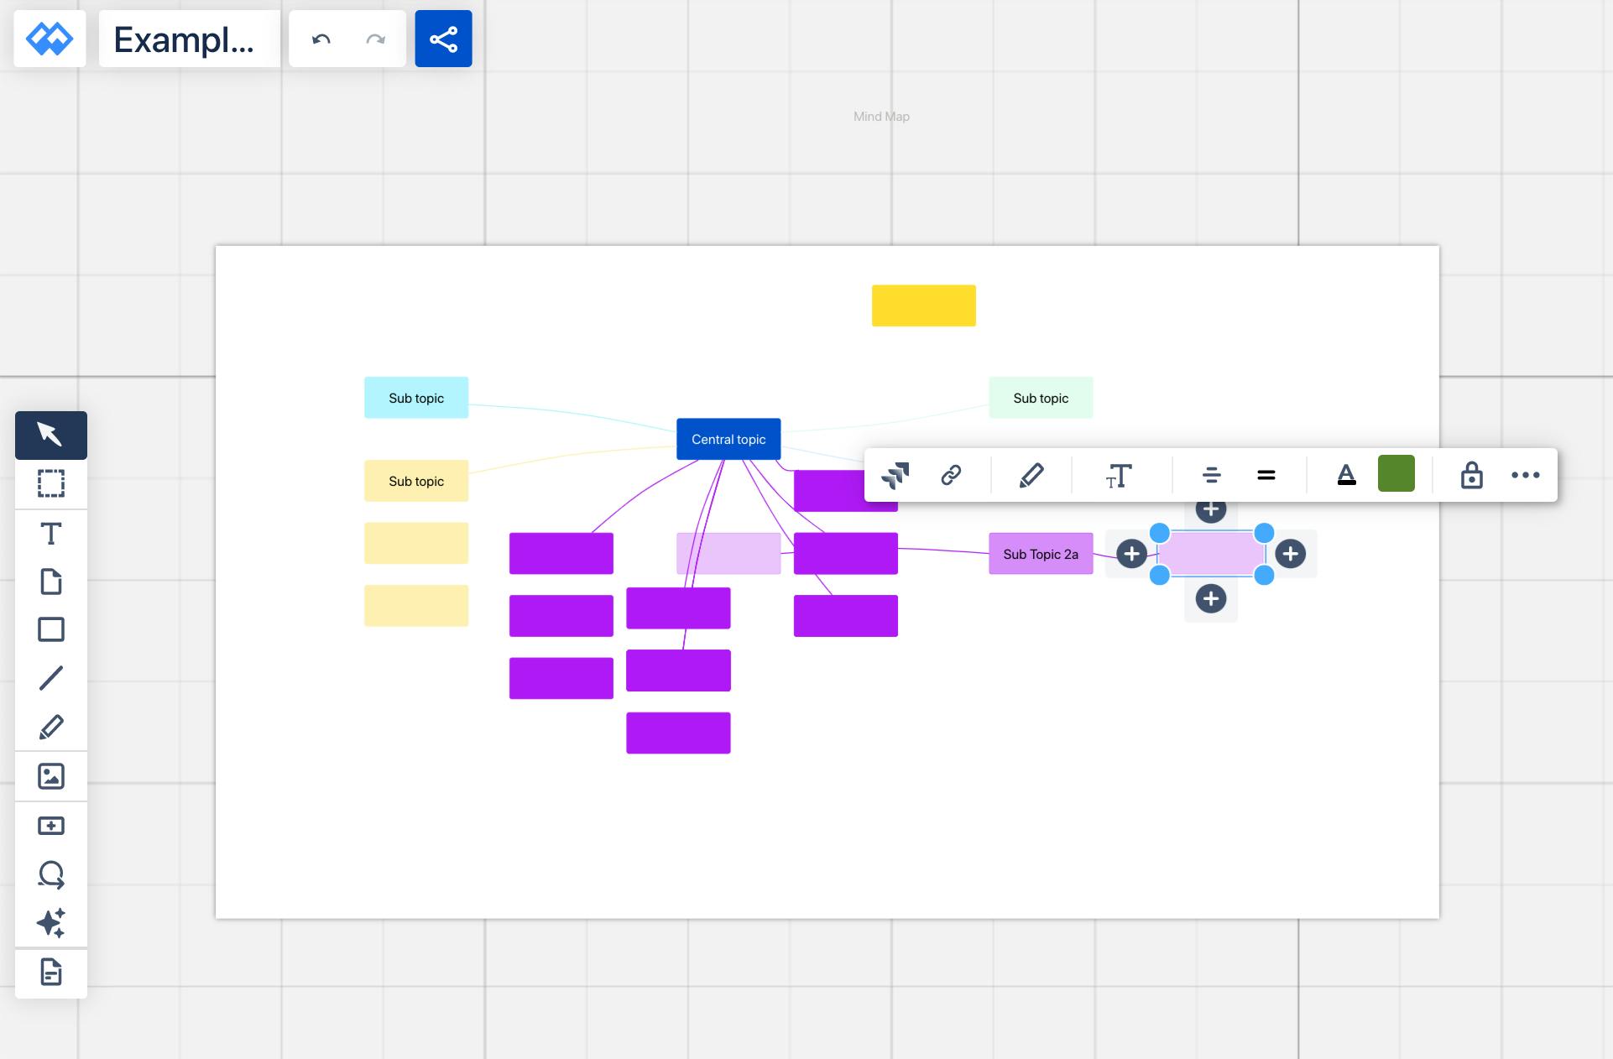Open the text alignment option
1613x1059 pixels.
pos(1211,476)
